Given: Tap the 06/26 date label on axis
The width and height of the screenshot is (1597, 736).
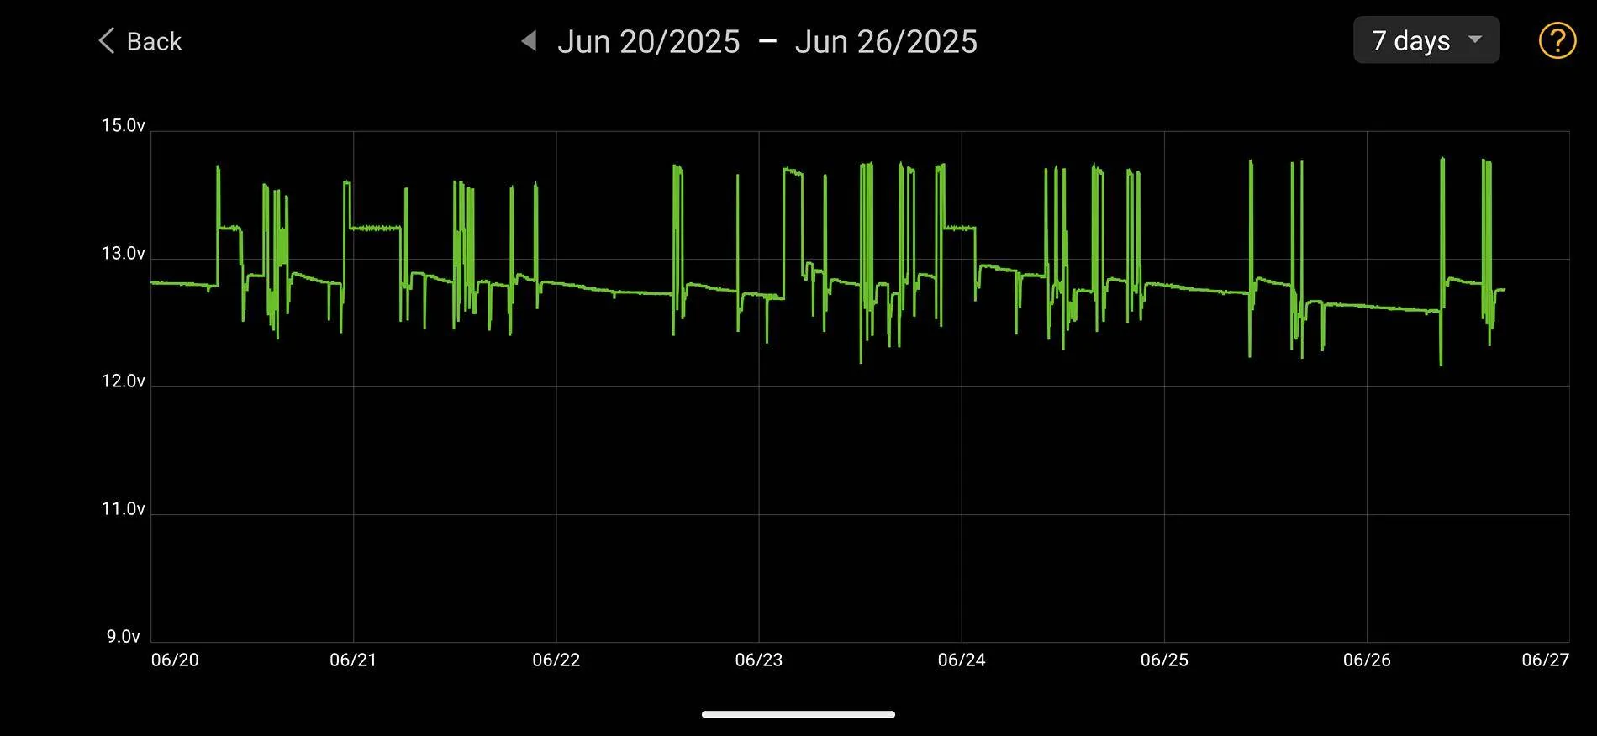Looking at the screenshot, I should pyautogui.click(x=1367, y=660).
